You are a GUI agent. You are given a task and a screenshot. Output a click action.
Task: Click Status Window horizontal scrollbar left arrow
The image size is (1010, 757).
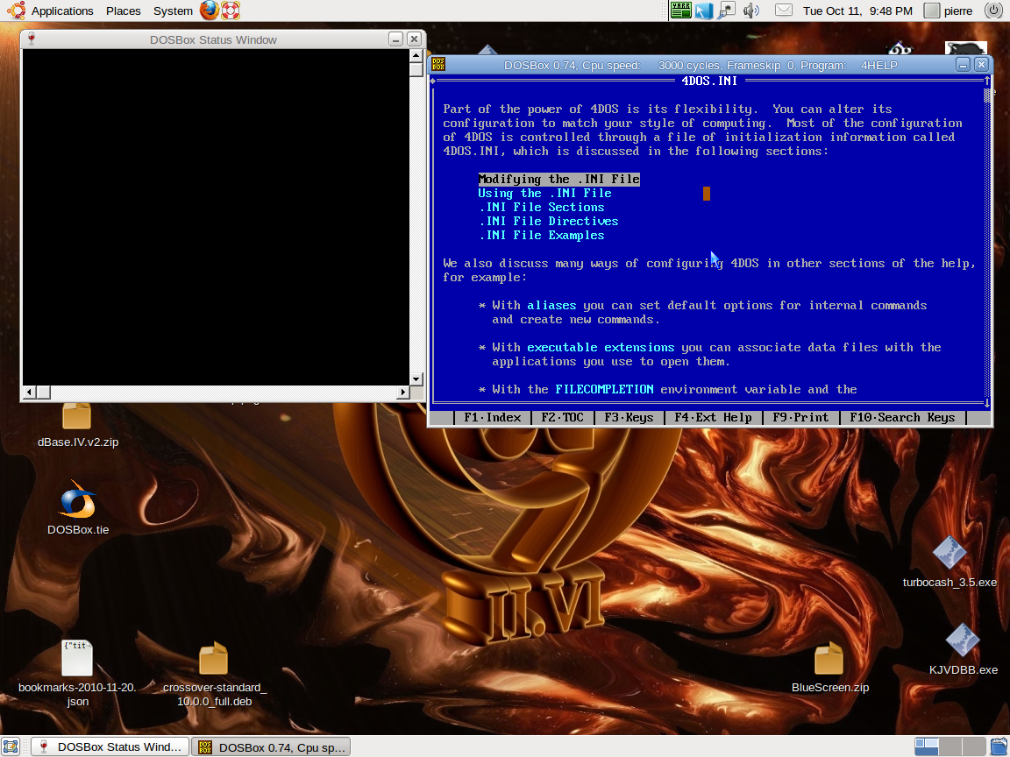pos(29,392)
